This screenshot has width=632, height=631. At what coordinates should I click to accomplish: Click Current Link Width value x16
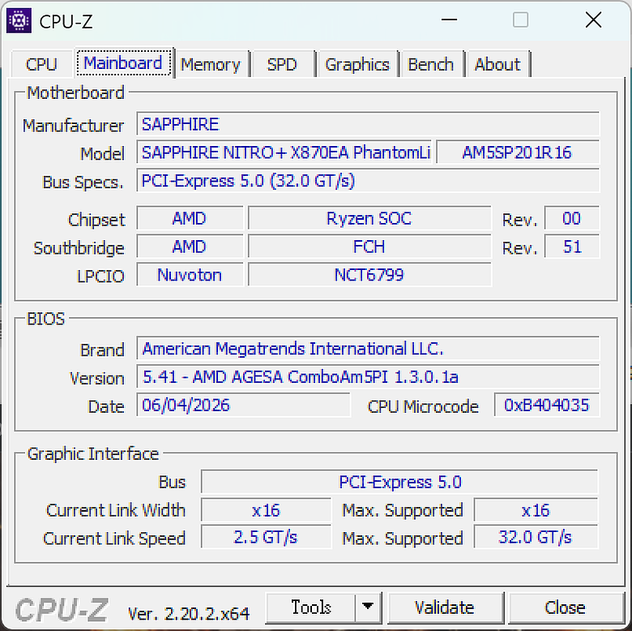[x=266, y=510]
